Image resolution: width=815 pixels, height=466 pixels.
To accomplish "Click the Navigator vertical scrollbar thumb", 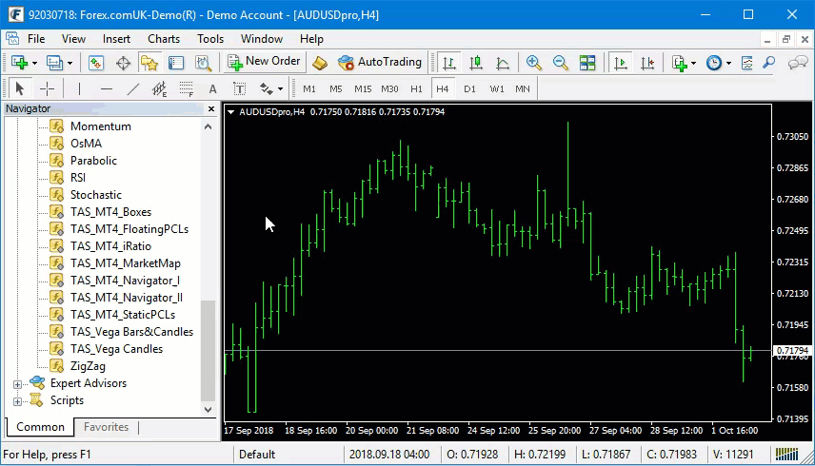I will [x=208, y=351].
